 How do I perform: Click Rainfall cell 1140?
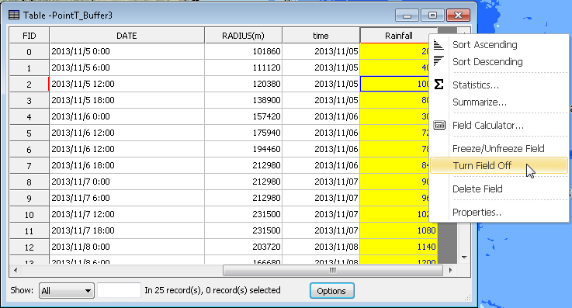[399, 247]
